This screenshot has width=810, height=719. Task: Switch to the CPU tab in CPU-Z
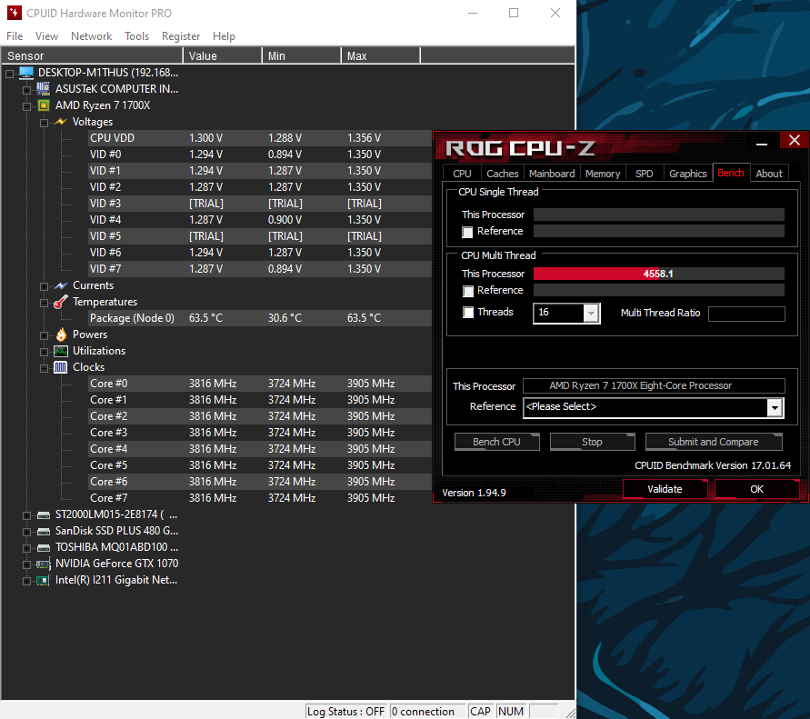coord(463,174)
